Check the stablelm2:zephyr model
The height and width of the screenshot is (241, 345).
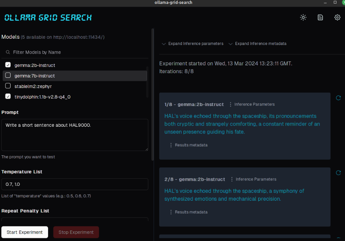(8, 86)
